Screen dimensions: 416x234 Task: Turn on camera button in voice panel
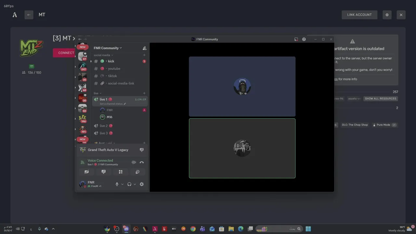click(86, 172)
